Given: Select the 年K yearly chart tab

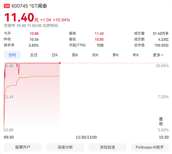Looking at the screenshot, I should coord(136,55).
